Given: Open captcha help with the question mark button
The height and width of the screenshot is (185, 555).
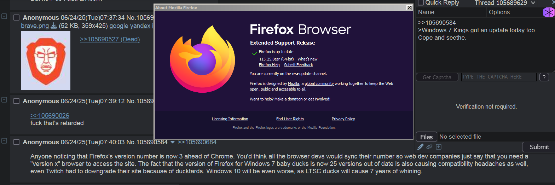Looking at the screenshot, I should pos(544,77).
